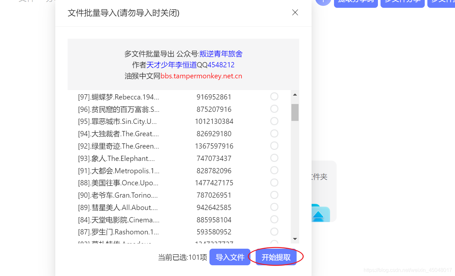This screenshot has height=276, width=455.
Task: Select radio button for [93].象人.The.Elephant
Action: (274, 158)
